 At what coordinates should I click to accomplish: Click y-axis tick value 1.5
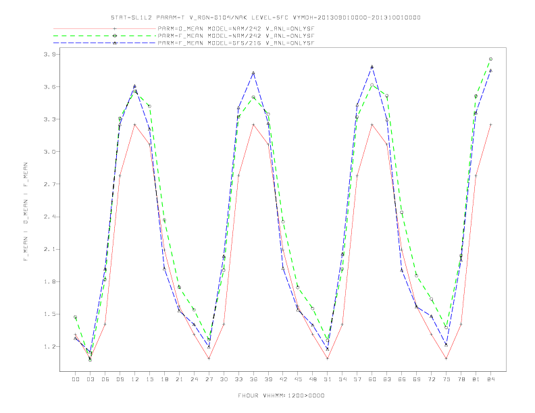pyautogui.click(x=50, y=314)
